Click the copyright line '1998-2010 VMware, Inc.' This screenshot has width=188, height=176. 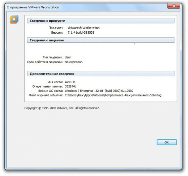58,108
